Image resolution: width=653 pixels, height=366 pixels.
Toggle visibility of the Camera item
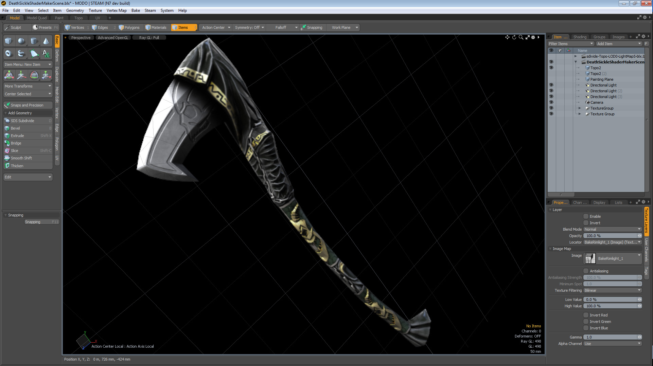551,102
